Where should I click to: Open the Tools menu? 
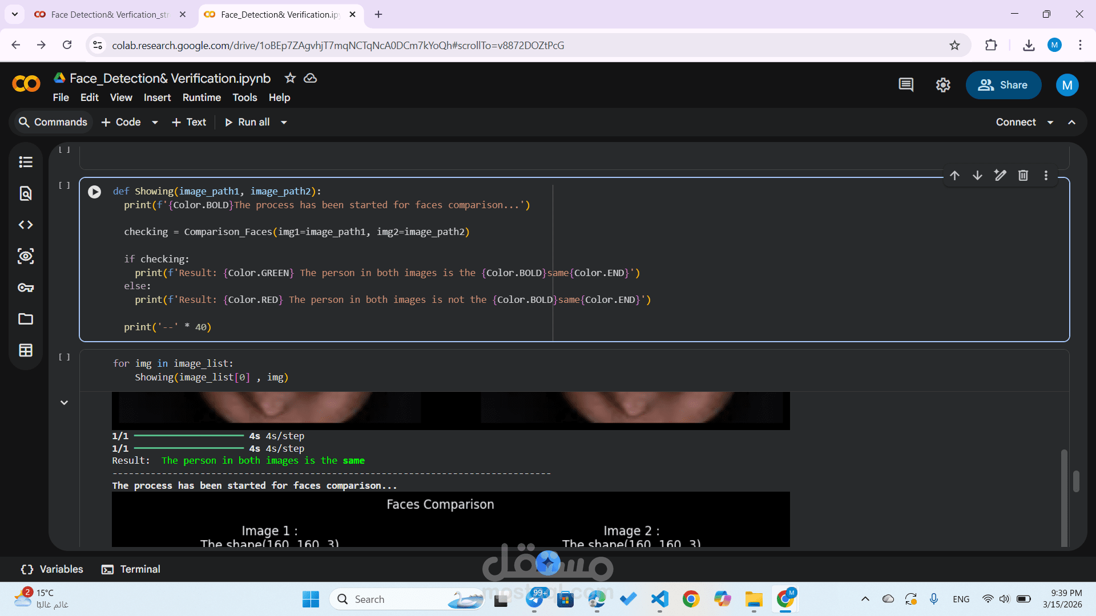(245, 98)
